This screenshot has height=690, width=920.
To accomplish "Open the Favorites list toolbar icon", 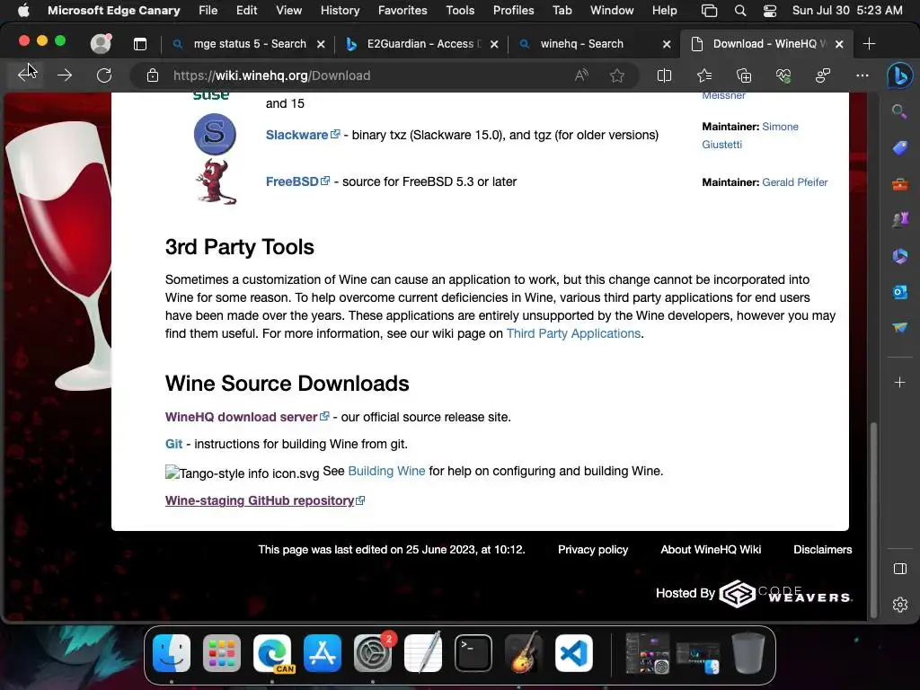I will pyautogui.click(x=704, y=75).
